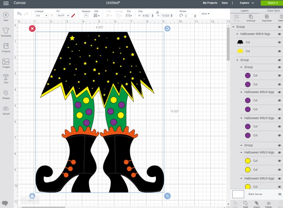Image resolution: width=283 pixels, height=208 pixels.
Task: Create a New project from sidebar
Action: [x=6, y=16]
